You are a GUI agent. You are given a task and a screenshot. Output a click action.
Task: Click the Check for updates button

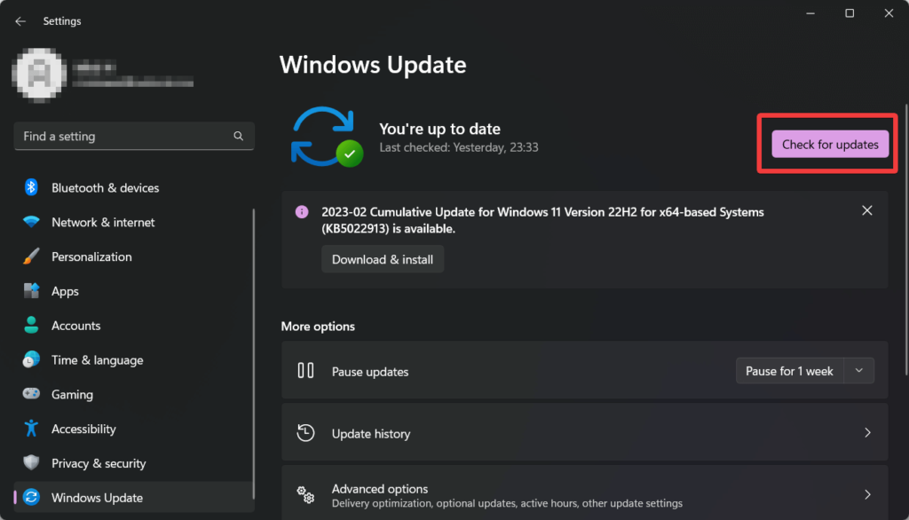click(x=830, y=145)
